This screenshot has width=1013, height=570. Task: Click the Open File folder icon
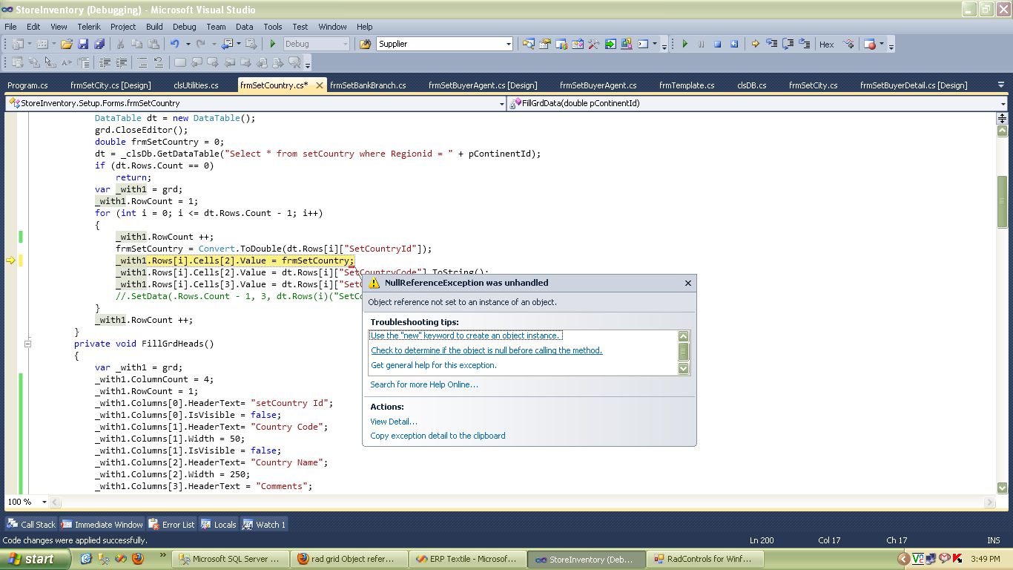pos(67,44)
